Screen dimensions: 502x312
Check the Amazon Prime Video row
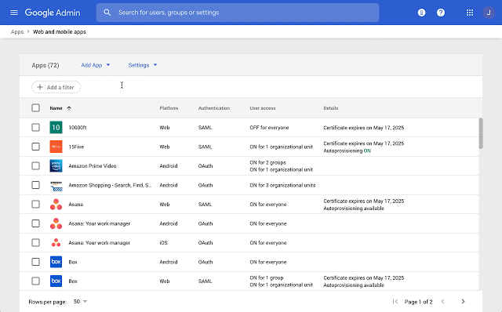35,165
